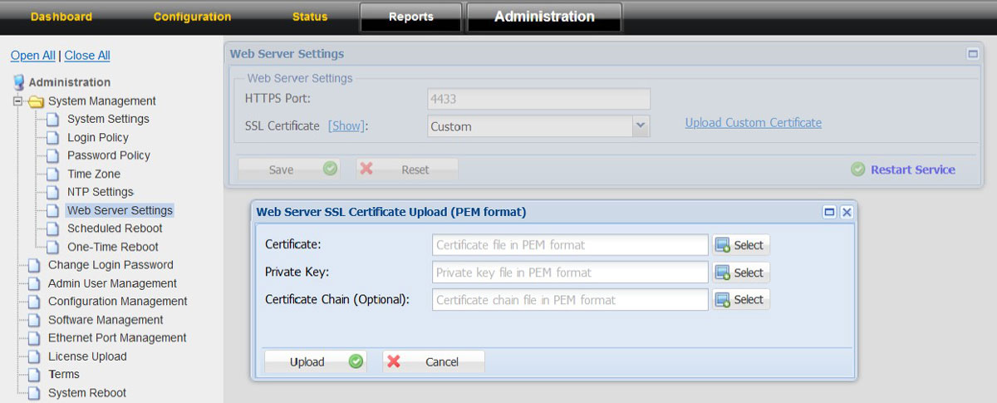Switch to the Dashboard menu
This screenshot has height=403, width=997.
pyautogui.click(x=61, y=17)
